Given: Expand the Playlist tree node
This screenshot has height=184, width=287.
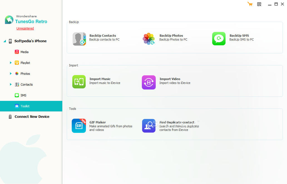Looking at the screenshot, I should 11,63.
